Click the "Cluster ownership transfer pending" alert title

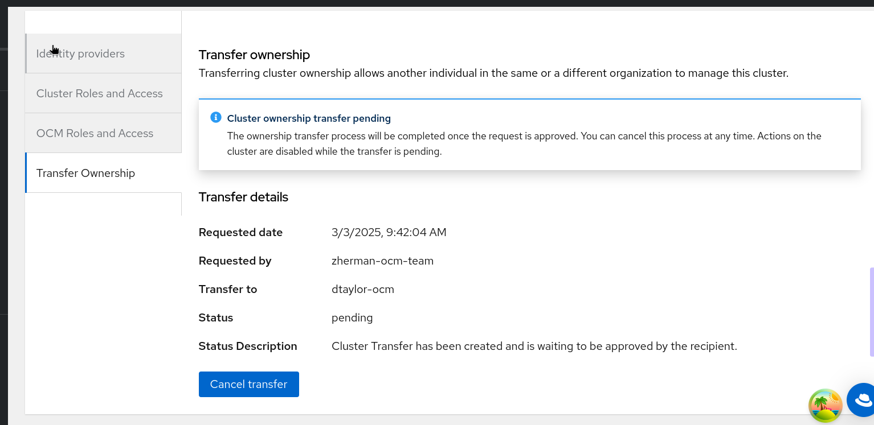coord(309,118)
